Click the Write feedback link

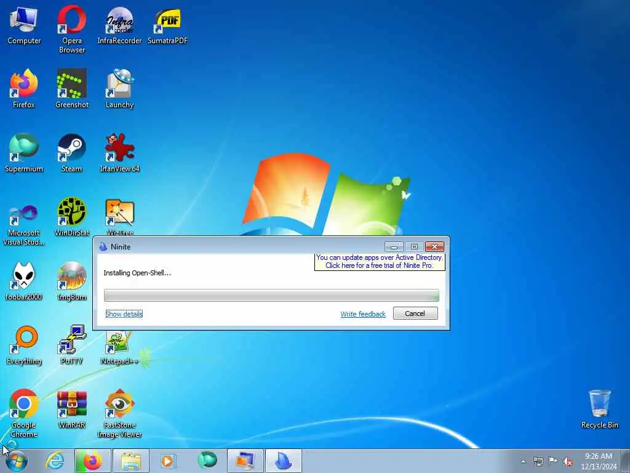click(363, 313)
